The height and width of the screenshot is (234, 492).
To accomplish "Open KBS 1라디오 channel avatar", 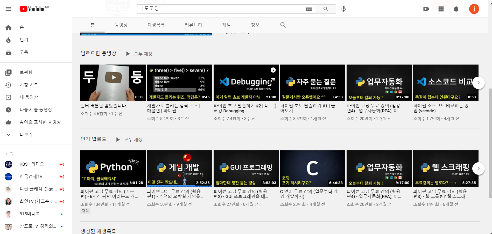I will (x=8, y=164).
